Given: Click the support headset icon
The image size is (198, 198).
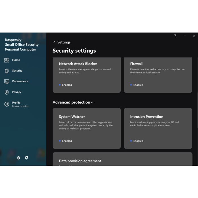Looking at the screenshot, I should point(27,158).
